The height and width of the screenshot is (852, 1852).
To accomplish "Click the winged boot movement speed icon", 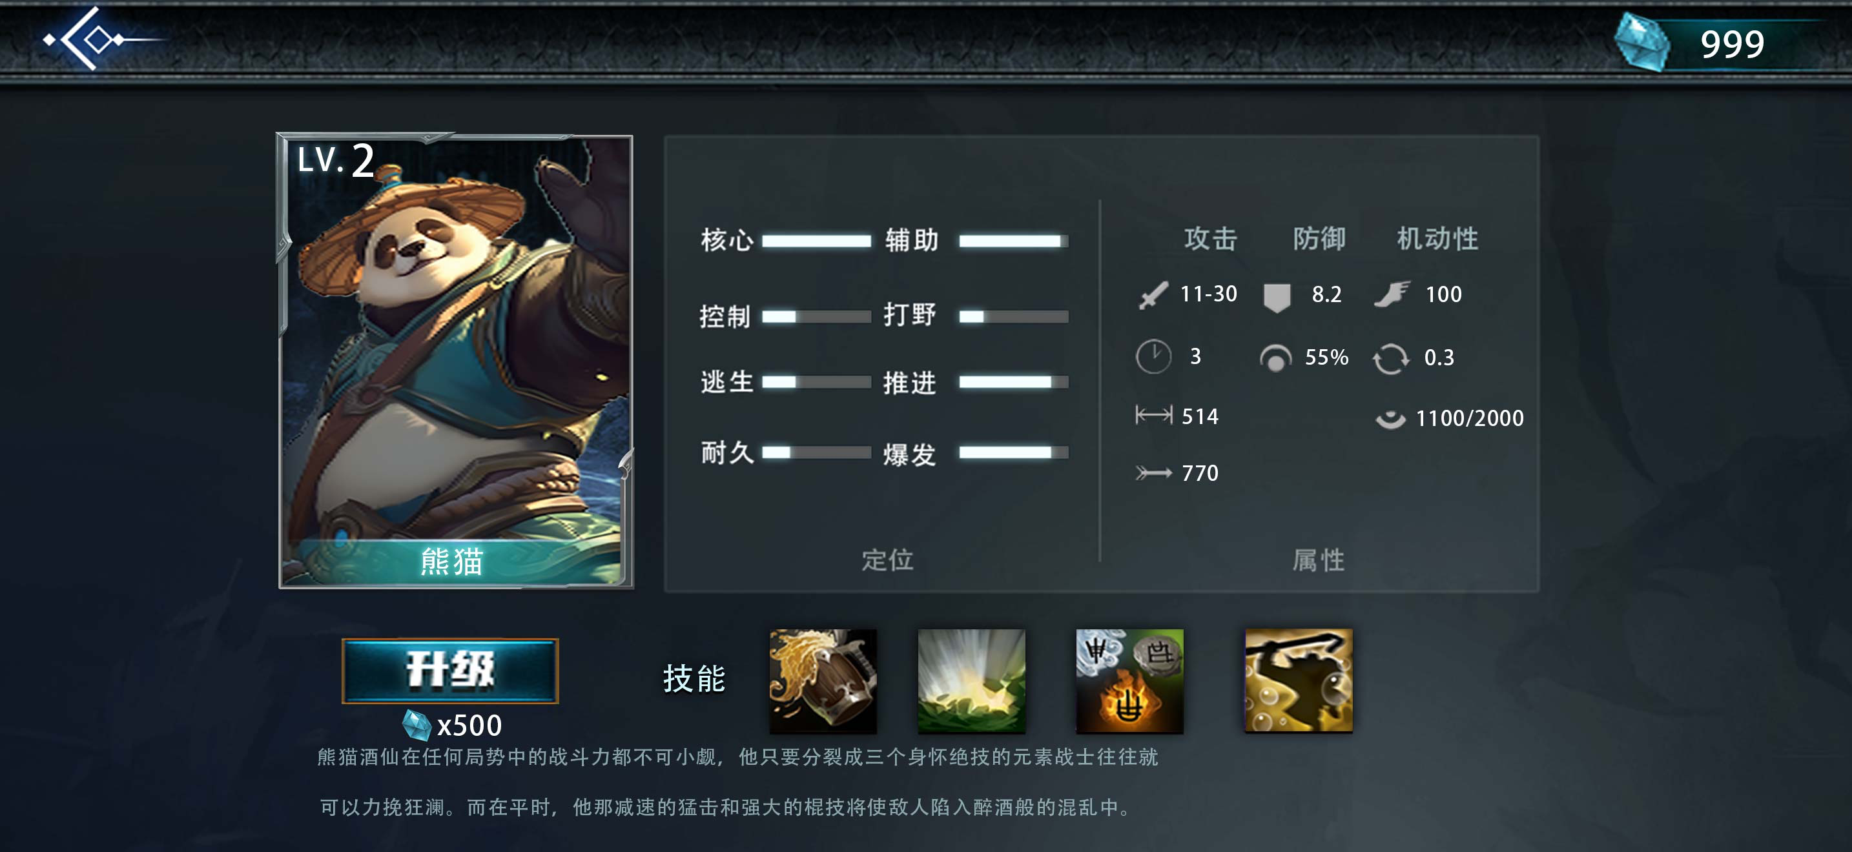I will coord(1392,294).
